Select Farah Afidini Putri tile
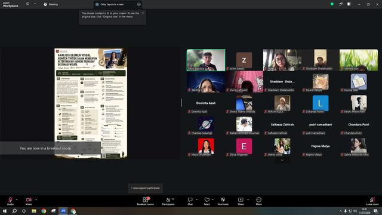The image size is (382, 215). point(359,103)
